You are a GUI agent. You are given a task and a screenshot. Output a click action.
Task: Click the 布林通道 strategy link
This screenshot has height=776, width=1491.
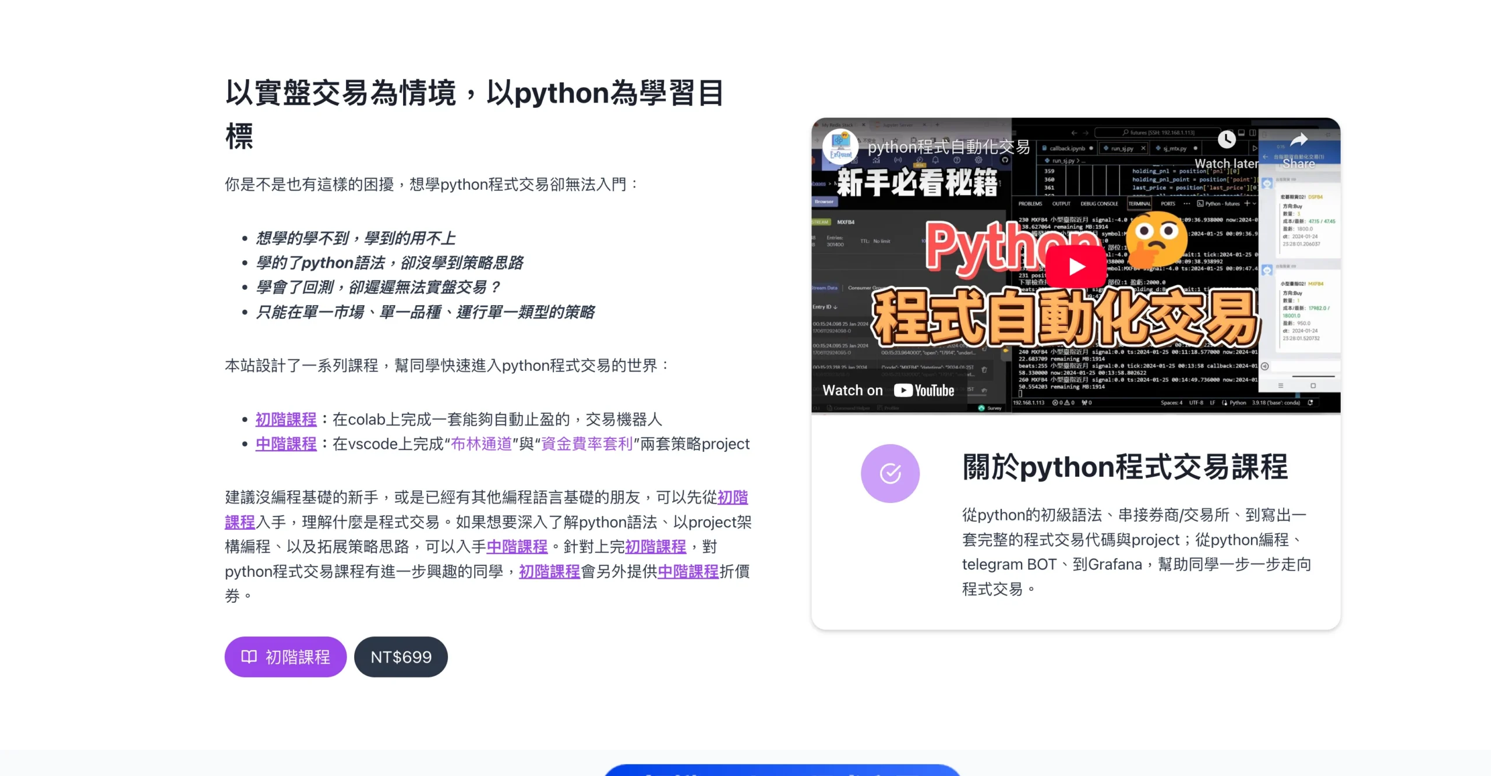click(x=481, y=444)
